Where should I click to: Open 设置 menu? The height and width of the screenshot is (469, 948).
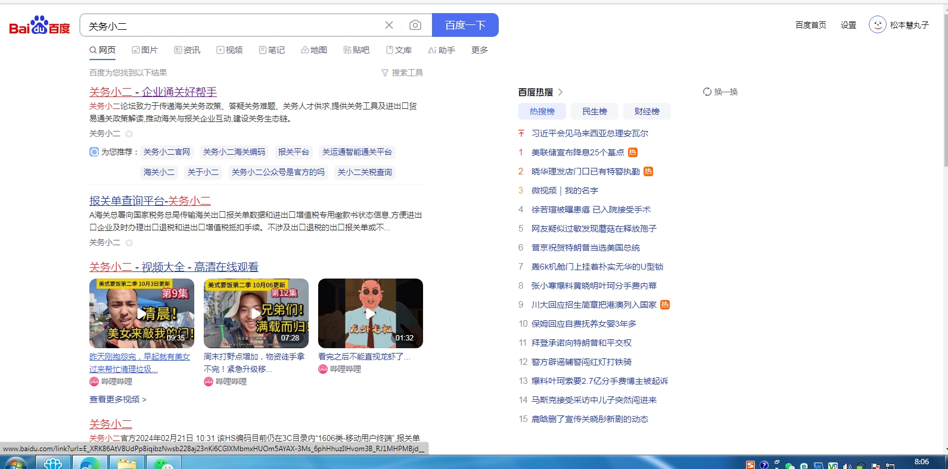click(848, 25)
